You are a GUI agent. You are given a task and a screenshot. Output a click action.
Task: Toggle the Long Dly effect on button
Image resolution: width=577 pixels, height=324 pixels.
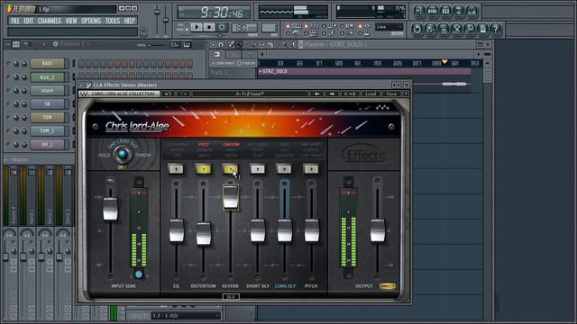[285, 169]
